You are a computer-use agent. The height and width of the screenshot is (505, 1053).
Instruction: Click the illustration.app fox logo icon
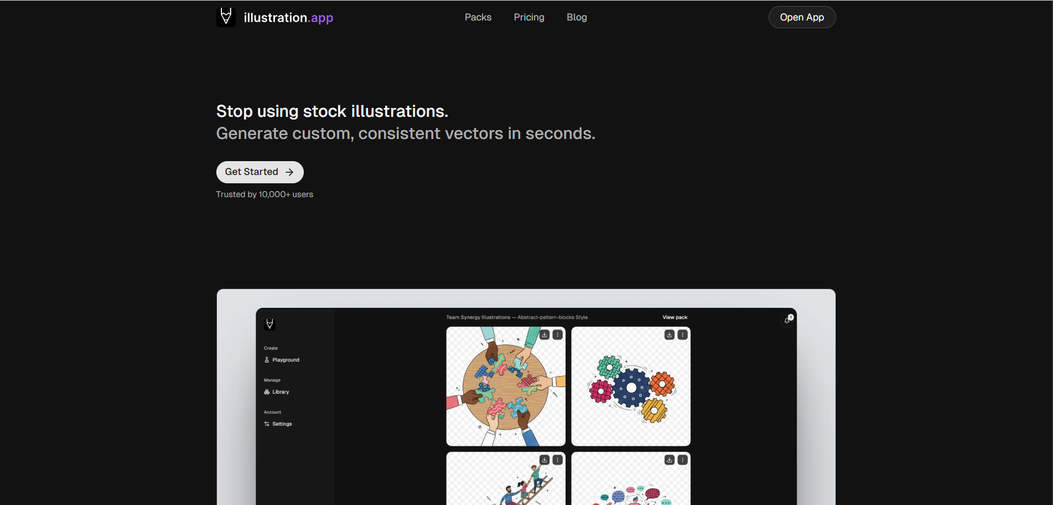click(x=226, y=17)
